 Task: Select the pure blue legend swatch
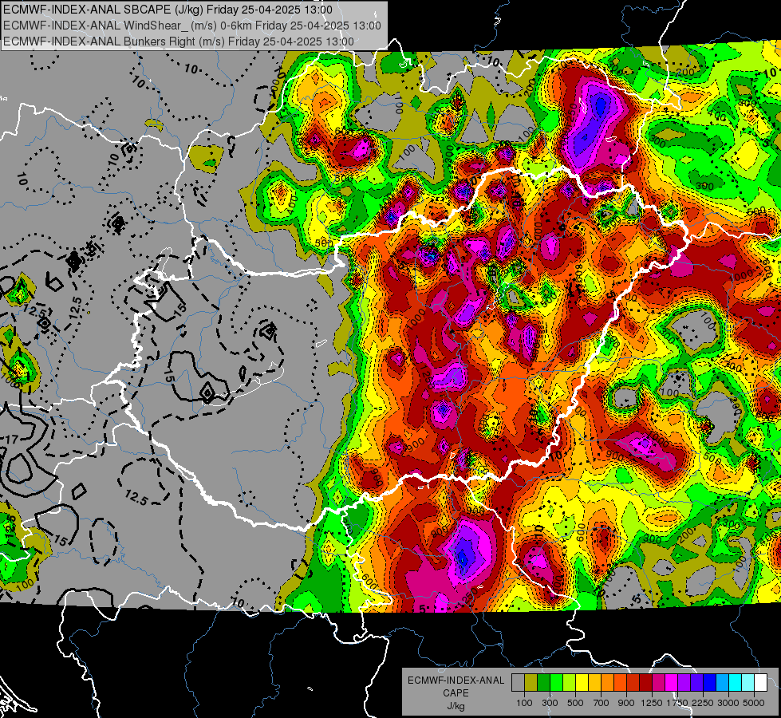click(x=710, y=683)
